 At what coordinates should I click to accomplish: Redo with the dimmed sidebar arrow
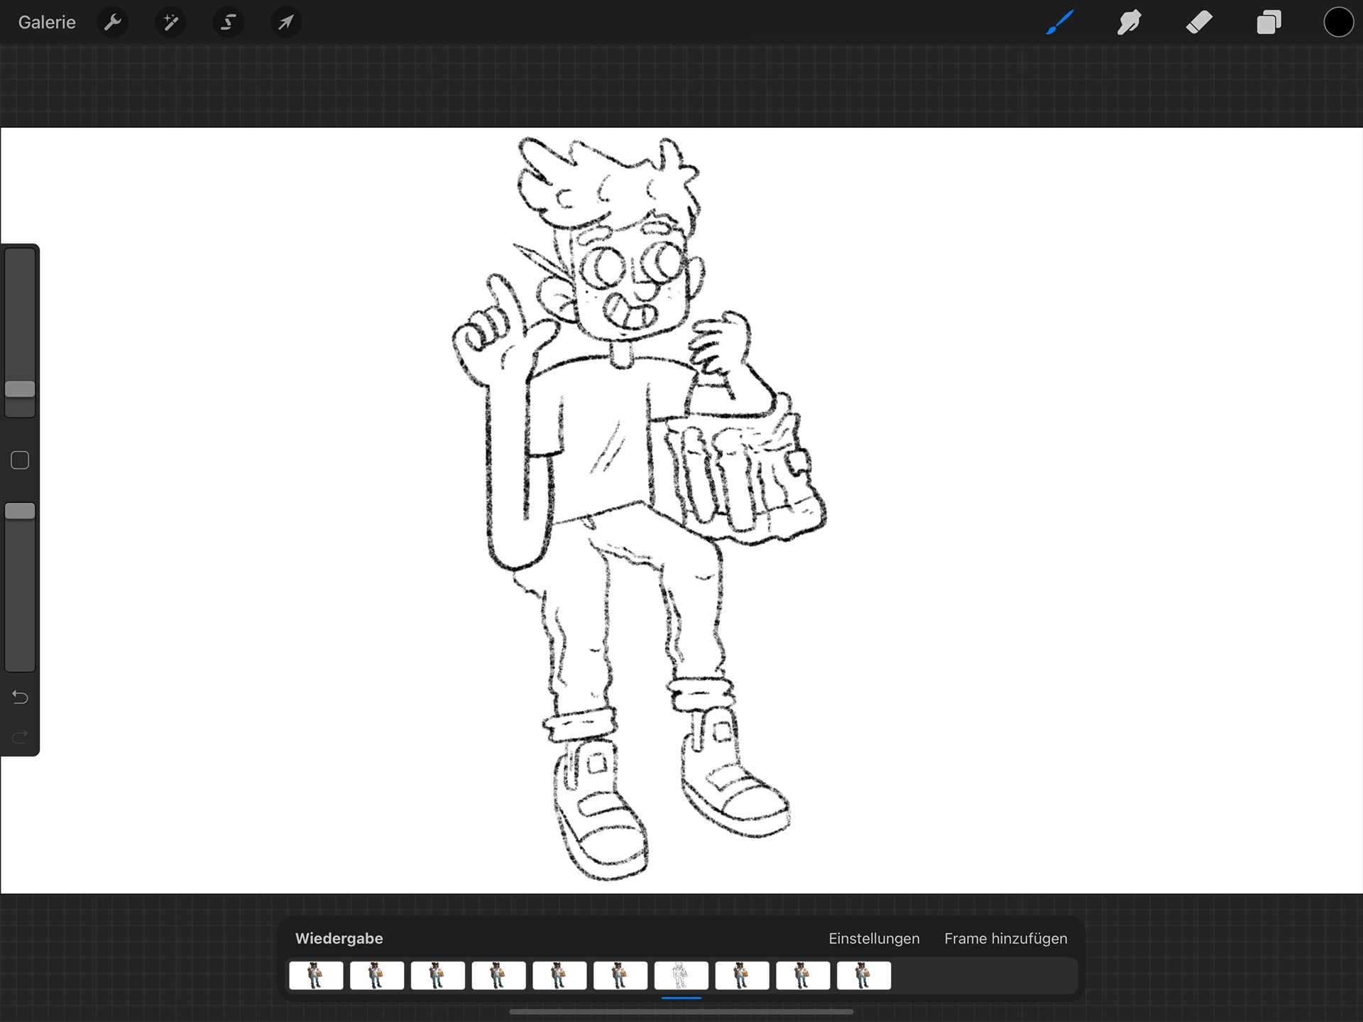point(20,736)
